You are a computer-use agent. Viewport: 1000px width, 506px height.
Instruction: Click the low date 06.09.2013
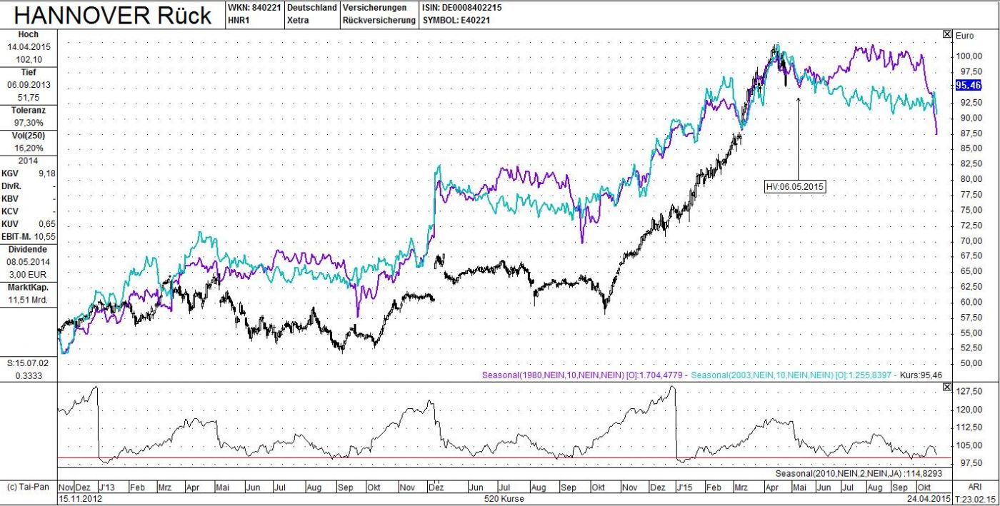29,85
